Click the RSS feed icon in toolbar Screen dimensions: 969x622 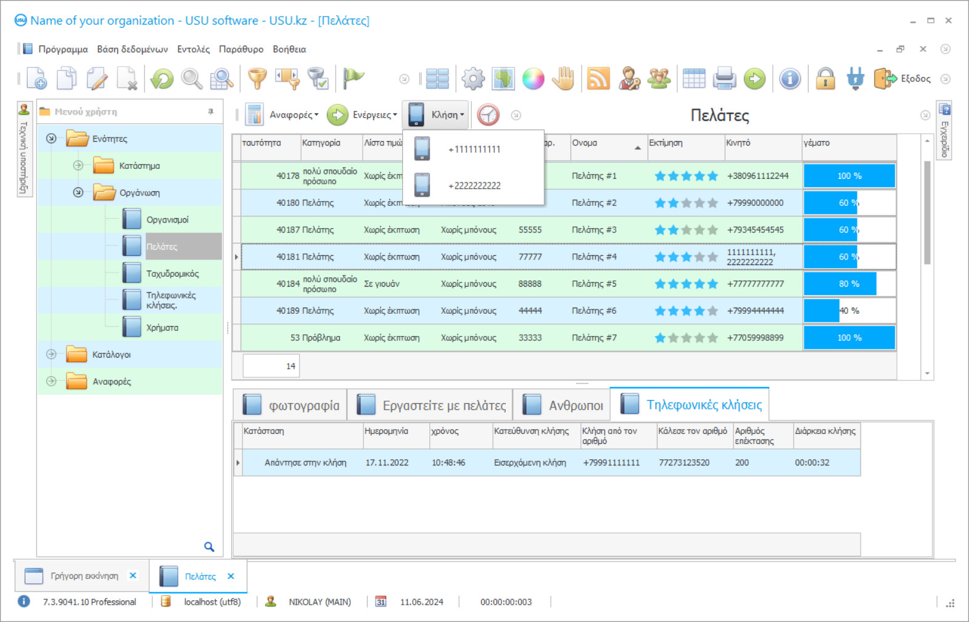click(x=598, y=79)
